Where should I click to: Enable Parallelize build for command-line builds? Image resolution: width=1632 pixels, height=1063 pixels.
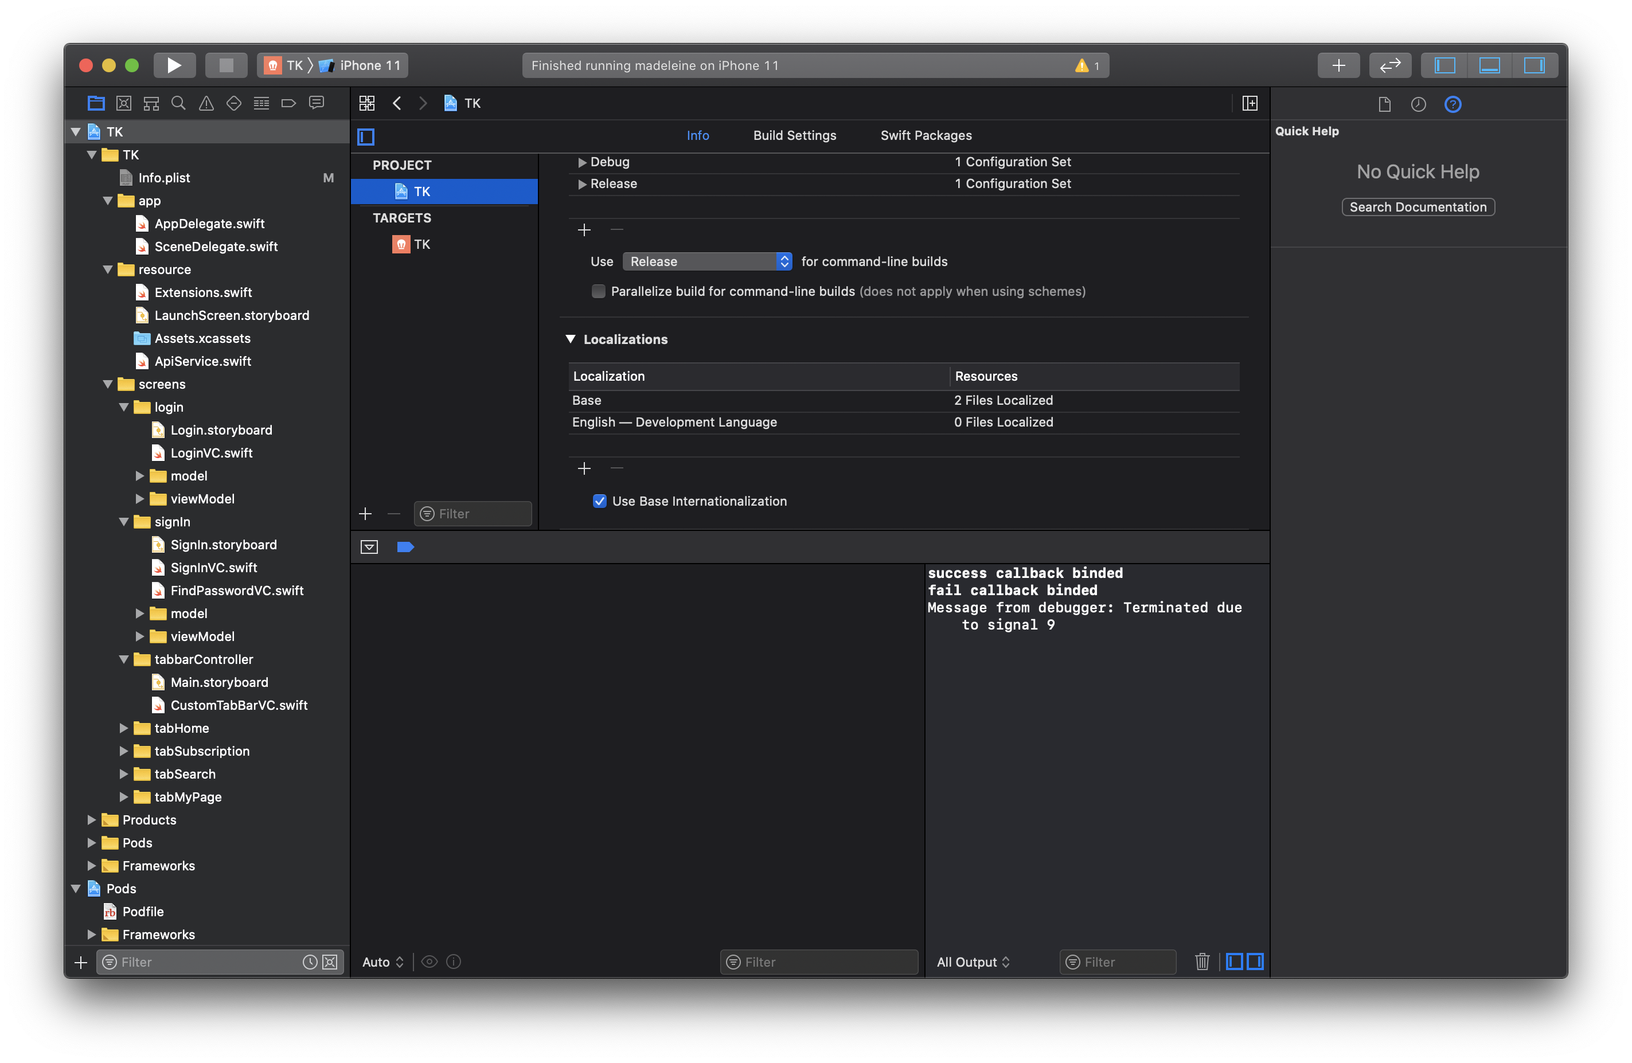[x=599, y=291]
